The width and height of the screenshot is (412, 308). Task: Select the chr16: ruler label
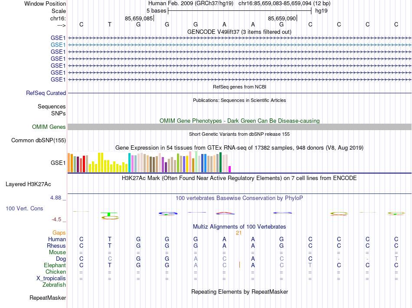click(x=58, y=18)
